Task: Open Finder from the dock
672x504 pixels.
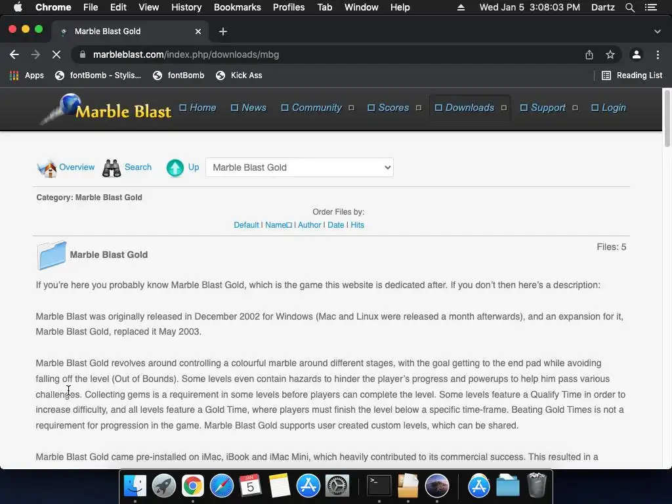Action: pos(135,486)
